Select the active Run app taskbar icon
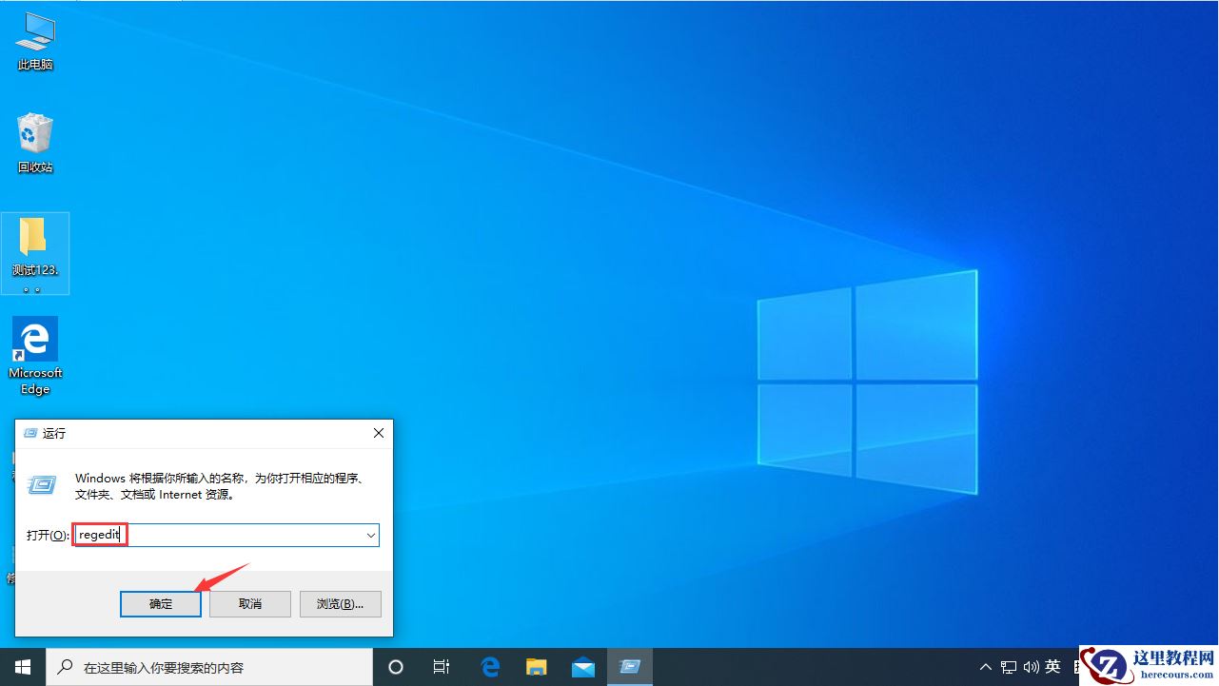Image resolution: width=1219 pixels, height=686 pixels. coord(630,666)
